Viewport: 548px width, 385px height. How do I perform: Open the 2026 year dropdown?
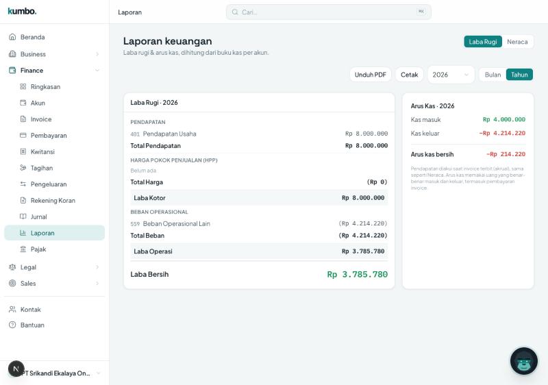[451, 75]
